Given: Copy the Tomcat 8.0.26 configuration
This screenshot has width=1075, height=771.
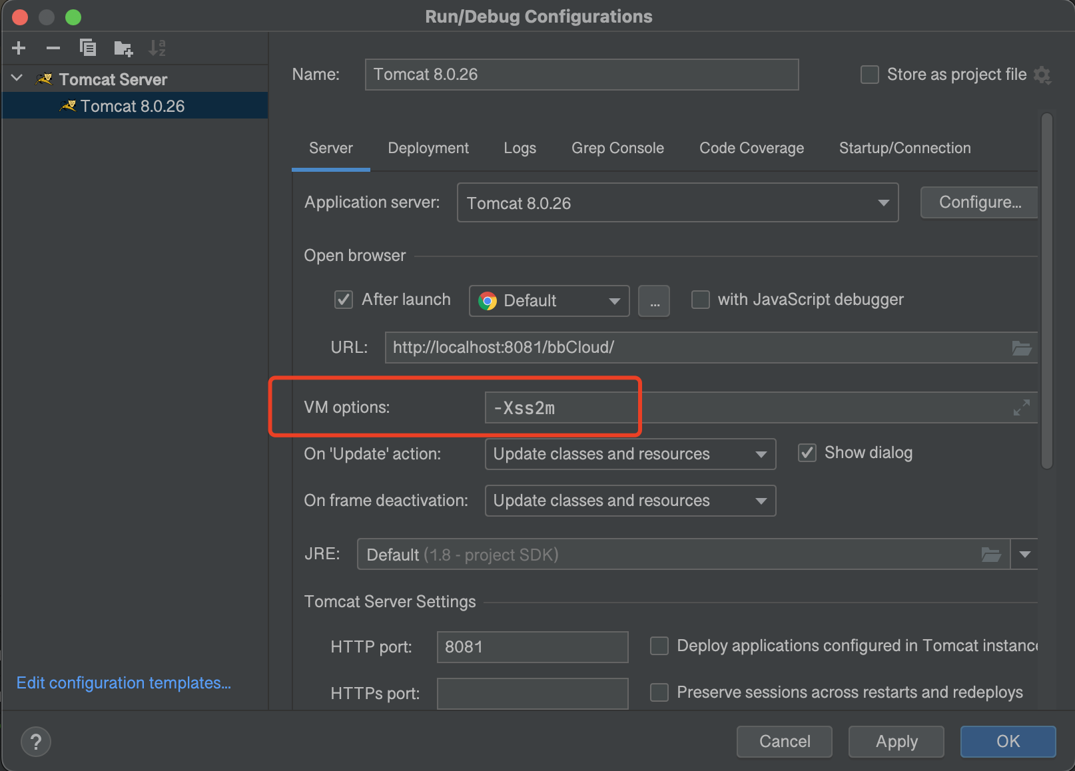Looking at the screenshot, I should point(87,47).
